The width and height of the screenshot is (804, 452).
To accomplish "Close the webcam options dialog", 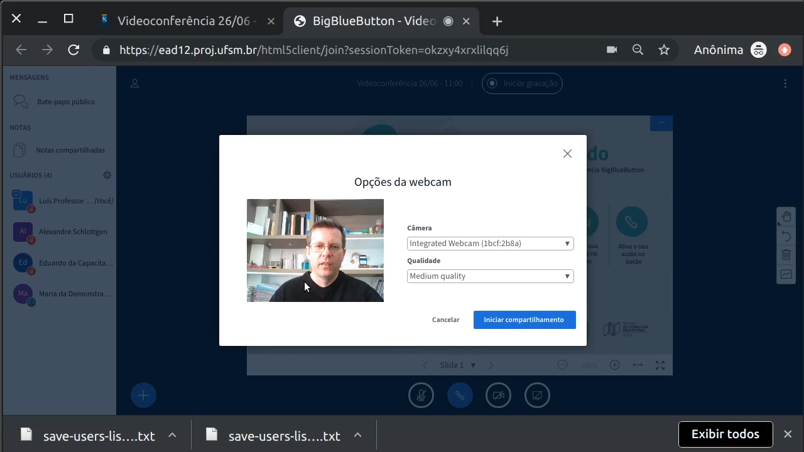I will [567, 154].
